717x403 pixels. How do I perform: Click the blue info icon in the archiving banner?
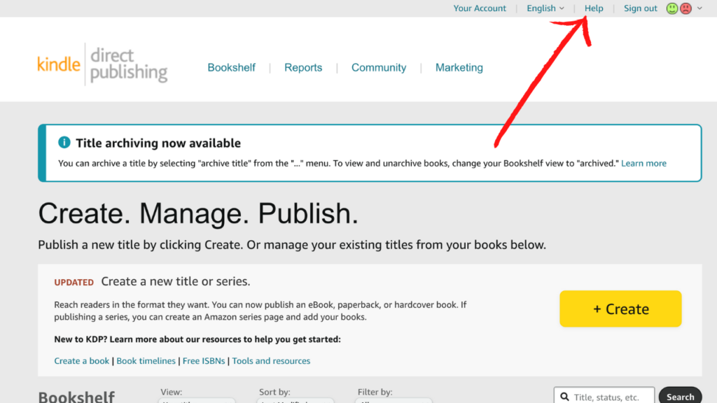click(64, 142)
